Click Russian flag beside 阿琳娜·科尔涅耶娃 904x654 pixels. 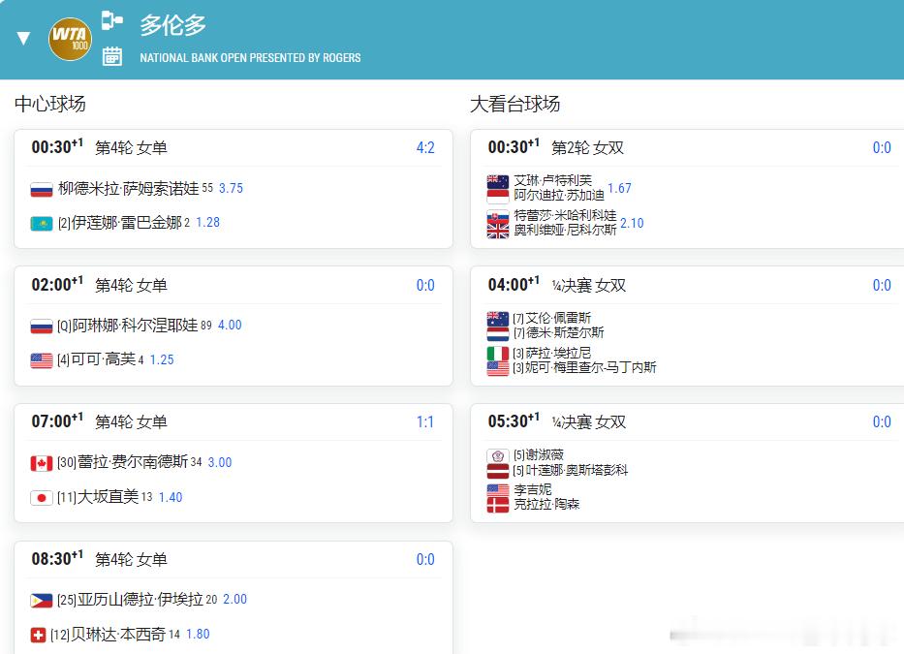[x=42, y=327]
